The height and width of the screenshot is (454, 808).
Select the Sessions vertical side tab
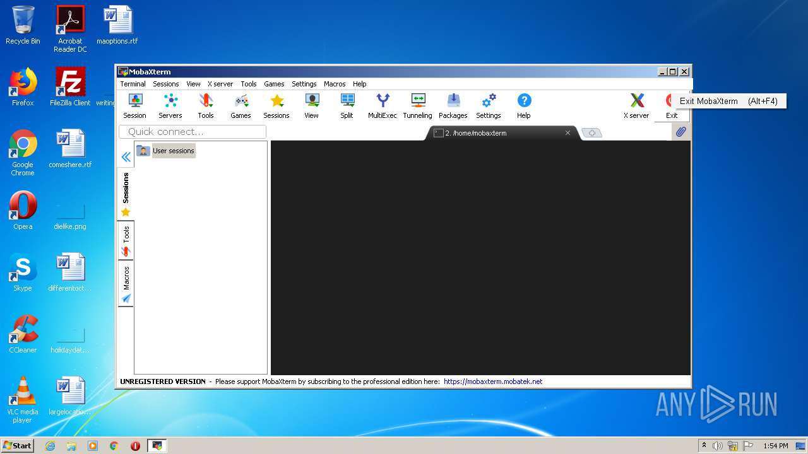(x=126, y=194)
